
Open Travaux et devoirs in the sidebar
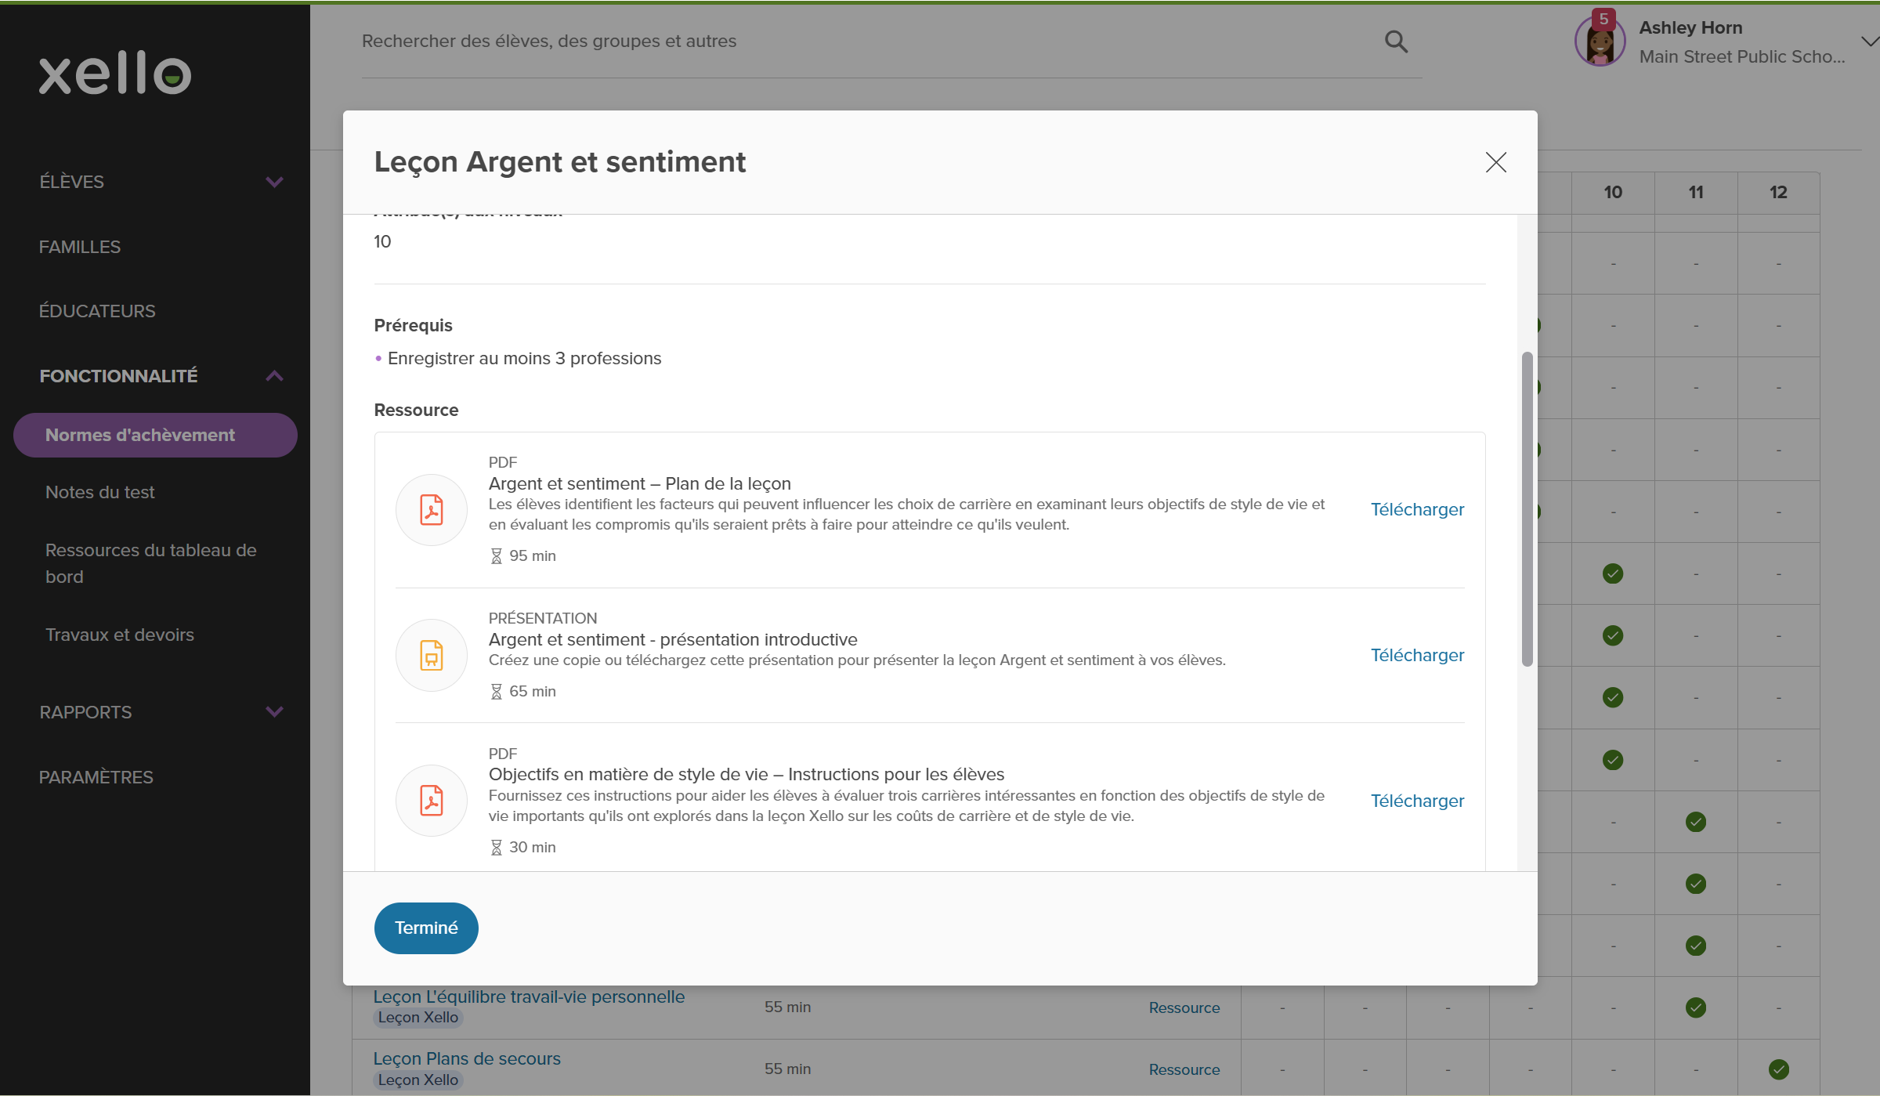[x=120, y=635]
